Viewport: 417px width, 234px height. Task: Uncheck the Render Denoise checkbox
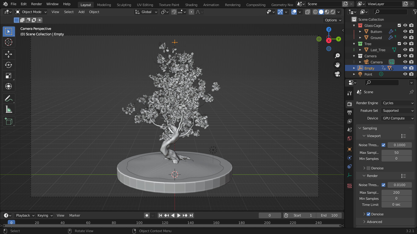pyautogui.click(x=368, y=214)
